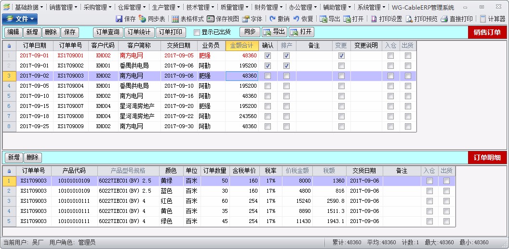Click top toolbar 打开 open icon
The image size is (509, 249).
347,19
